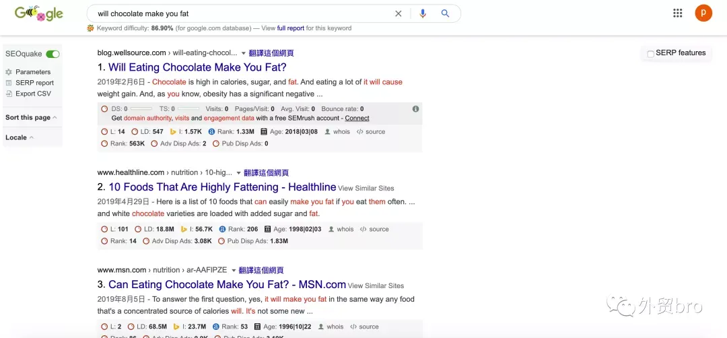Toggle the SEOquake switch off
The height and width of the screenshot is (338, 727).
pos(53,55)
